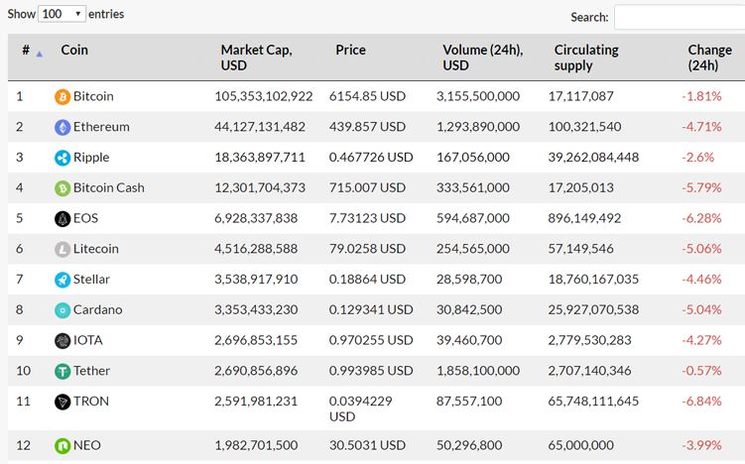The width and height of the screenshot is (745, 464).
Task: Click the Bitcoin Cash green icon
Action: click(x=62, y=188)
